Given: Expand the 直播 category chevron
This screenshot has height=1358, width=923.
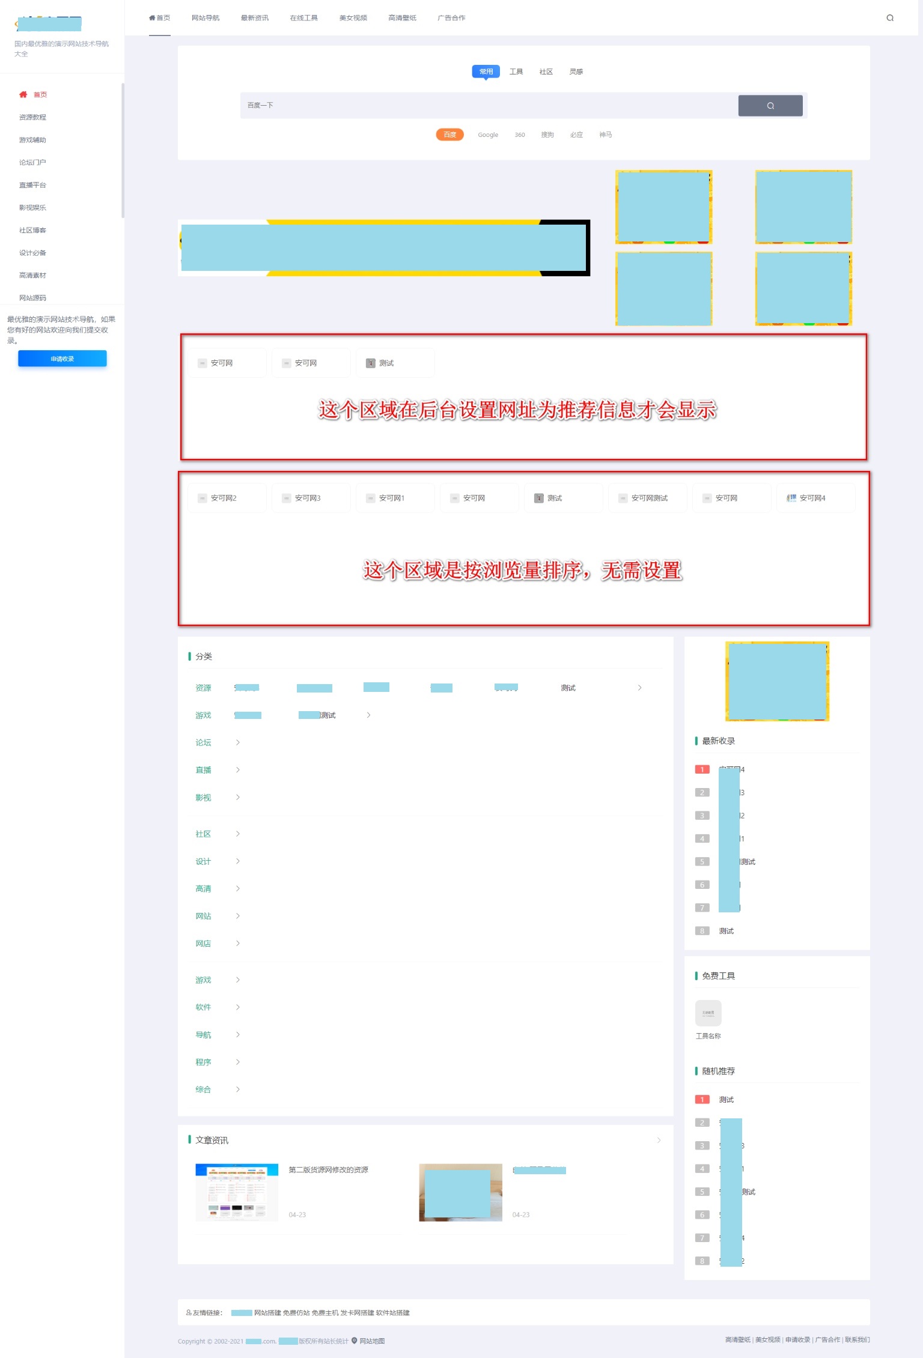Looking at the screenshot, I should pos(238,770).
